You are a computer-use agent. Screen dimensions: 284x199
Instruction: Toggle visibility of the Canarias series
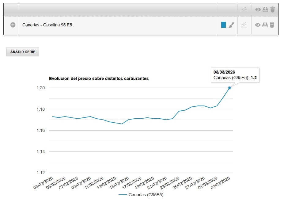(x=258, y=25)
